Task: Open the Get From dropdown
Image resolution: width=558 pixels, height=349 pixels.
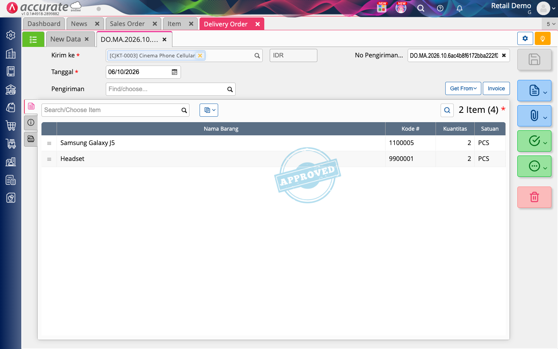Action: (463, 88)
